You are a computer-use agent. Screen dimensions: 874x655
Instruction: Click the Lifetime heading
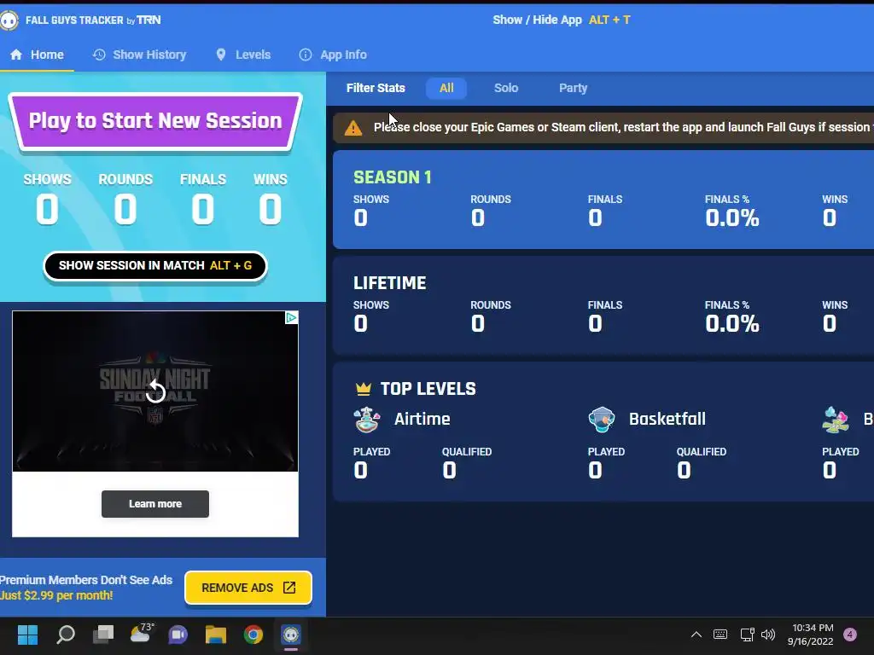pos(389,283)
